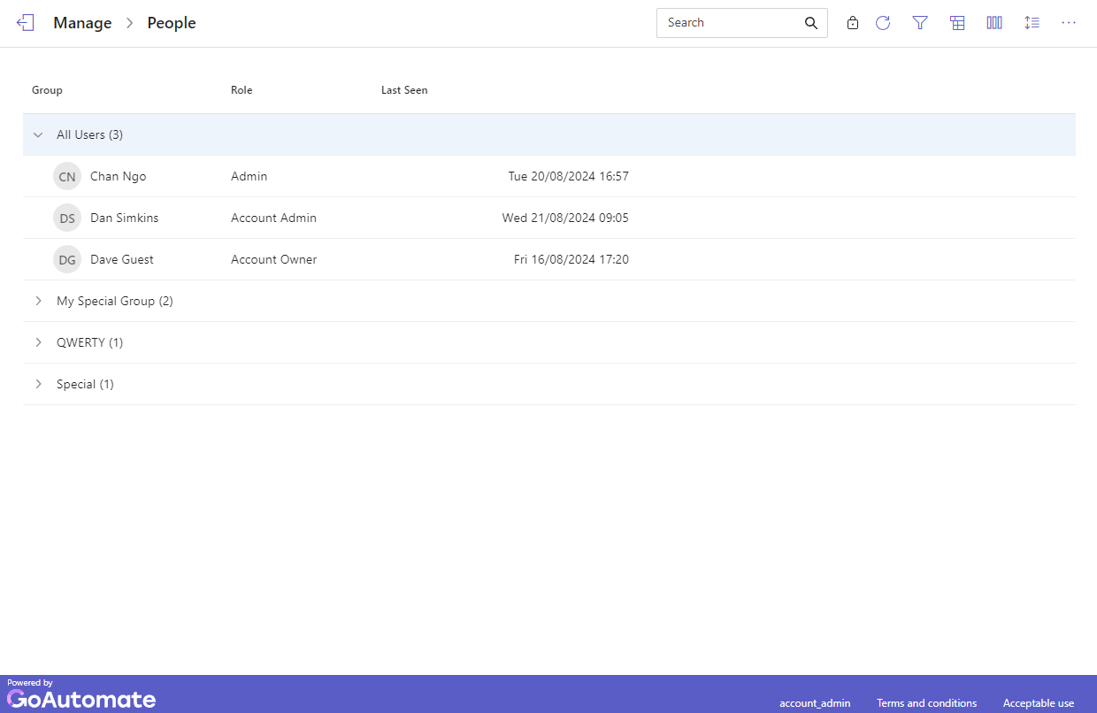
Task: Click the DG avatar for Dave Guest
Action: 67,259
